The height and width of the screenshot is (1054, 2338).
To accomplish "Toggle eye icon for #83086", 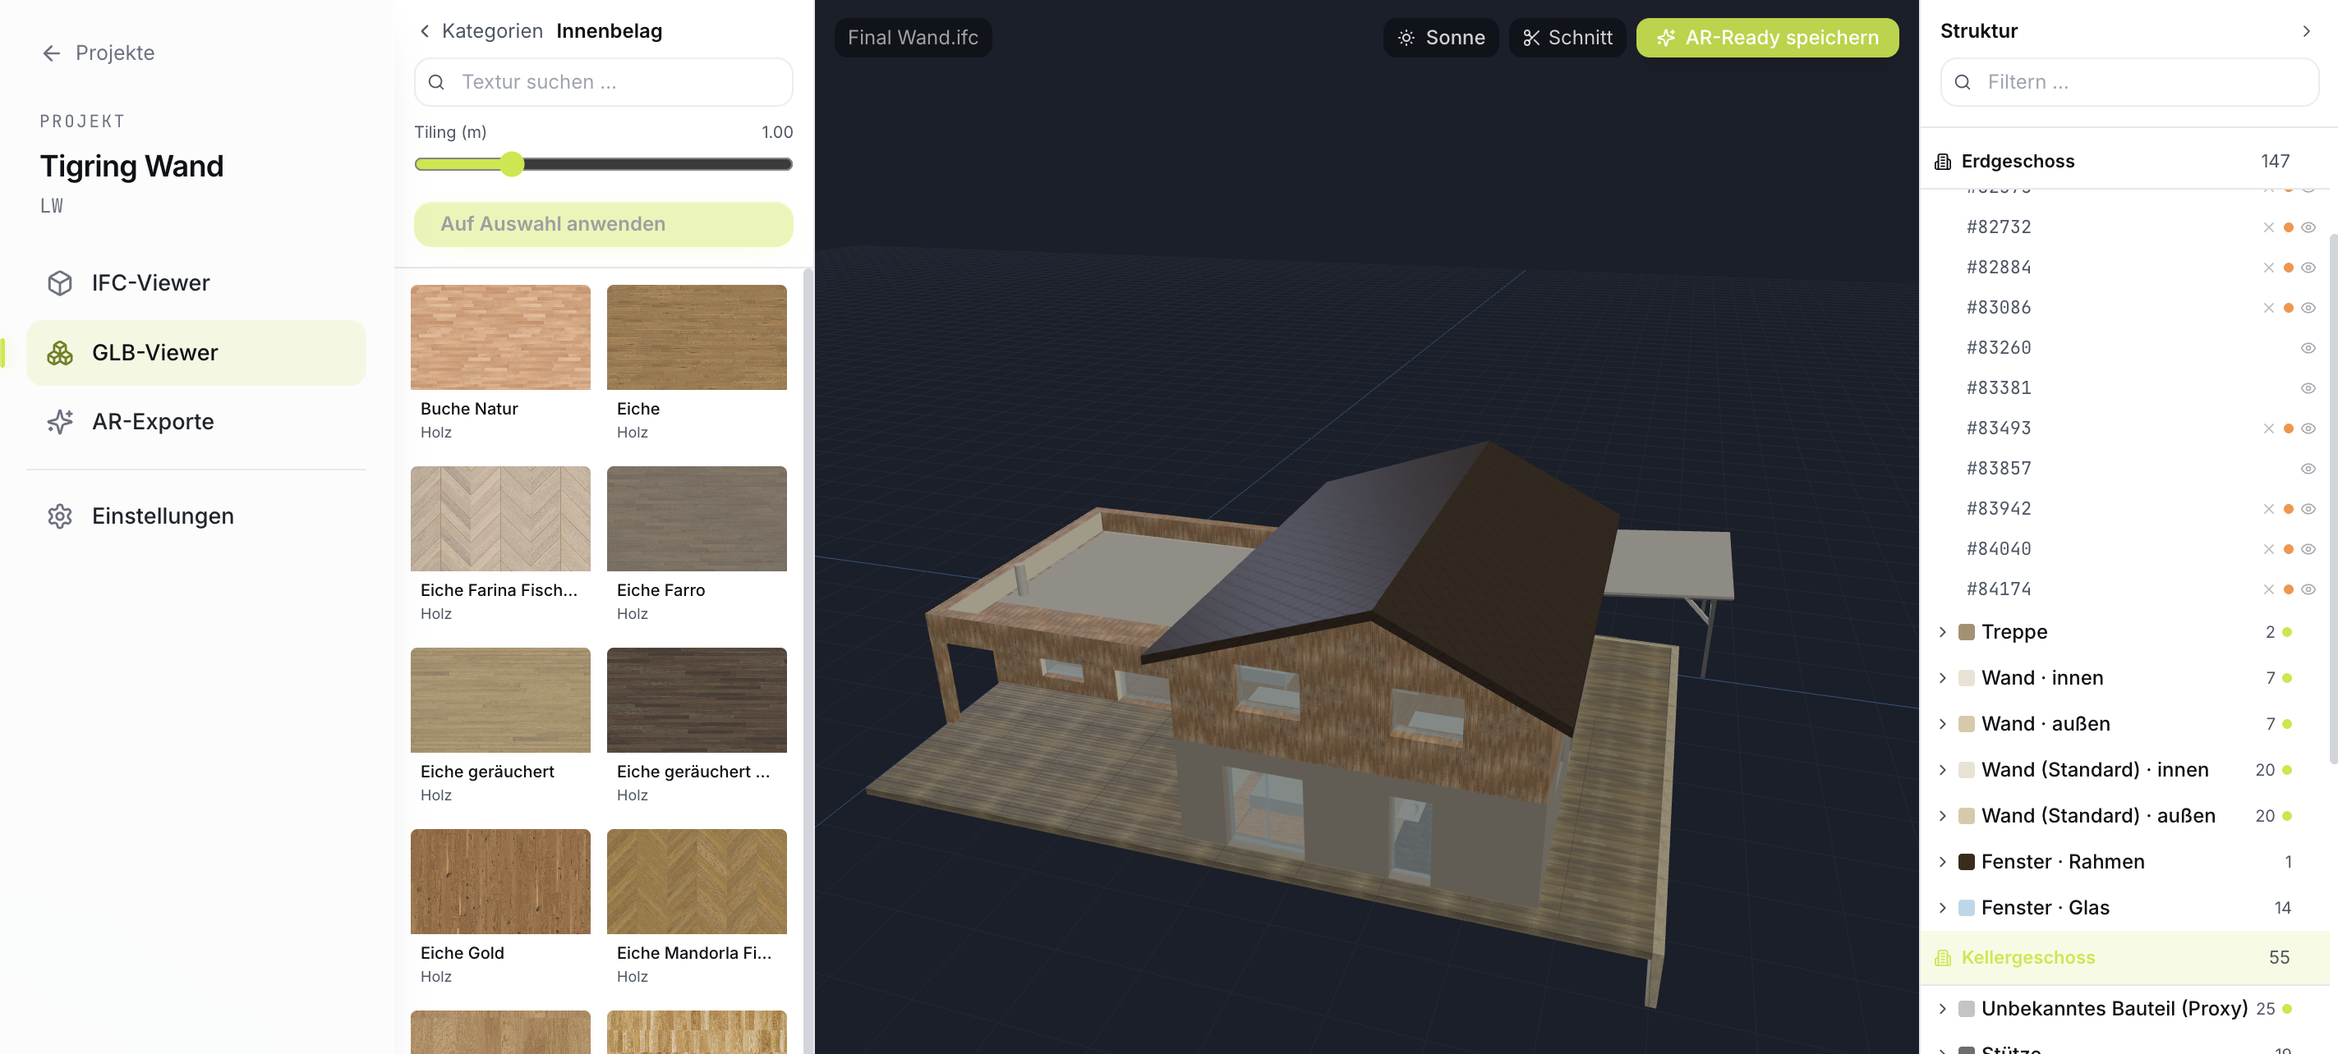I will pos(2308,309).
